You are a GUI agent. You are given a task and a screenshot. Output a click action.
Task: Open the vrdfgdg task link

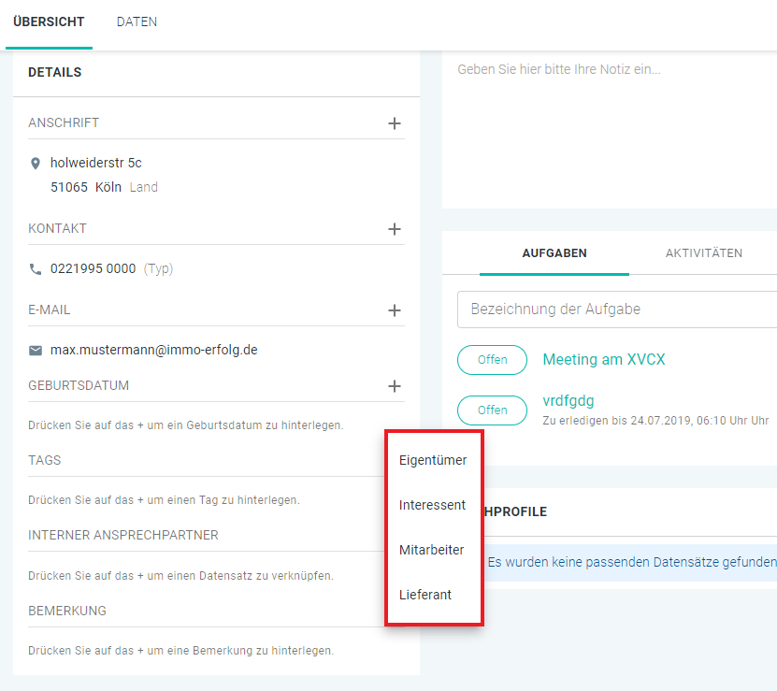click(x=568, y=401)
